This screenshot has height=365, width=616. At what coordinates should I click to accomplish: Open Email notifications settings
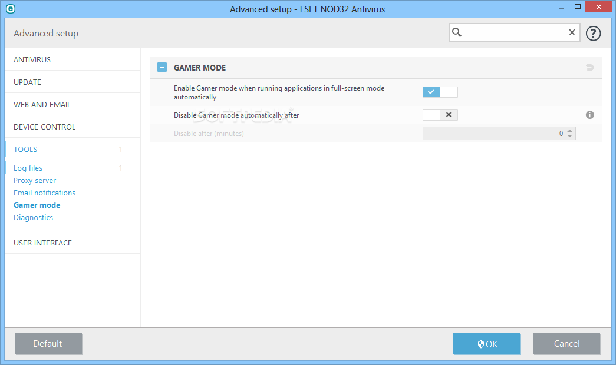point(44,193)
